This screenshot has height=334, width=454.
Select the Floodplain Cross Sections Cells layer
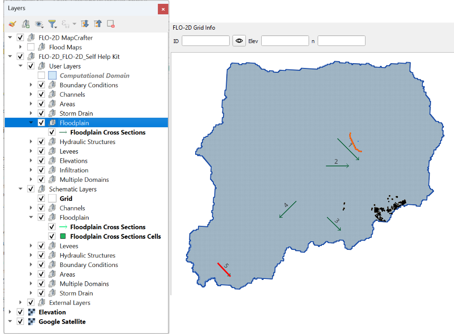point(115,236)
